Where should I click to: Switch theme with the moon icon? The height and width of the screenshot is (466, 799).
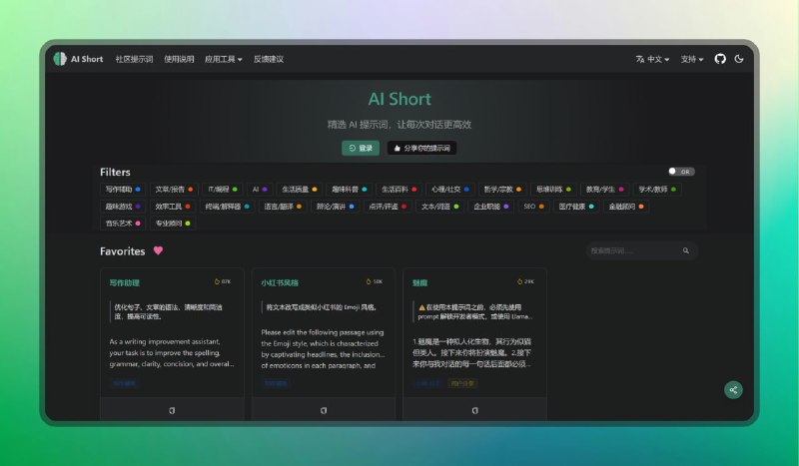click(739, 59)
